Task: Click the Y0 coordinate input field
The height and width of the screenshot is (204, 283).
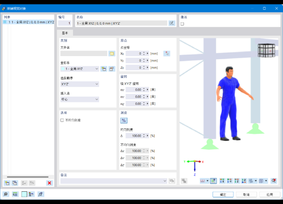Action: tap(134, 61)
